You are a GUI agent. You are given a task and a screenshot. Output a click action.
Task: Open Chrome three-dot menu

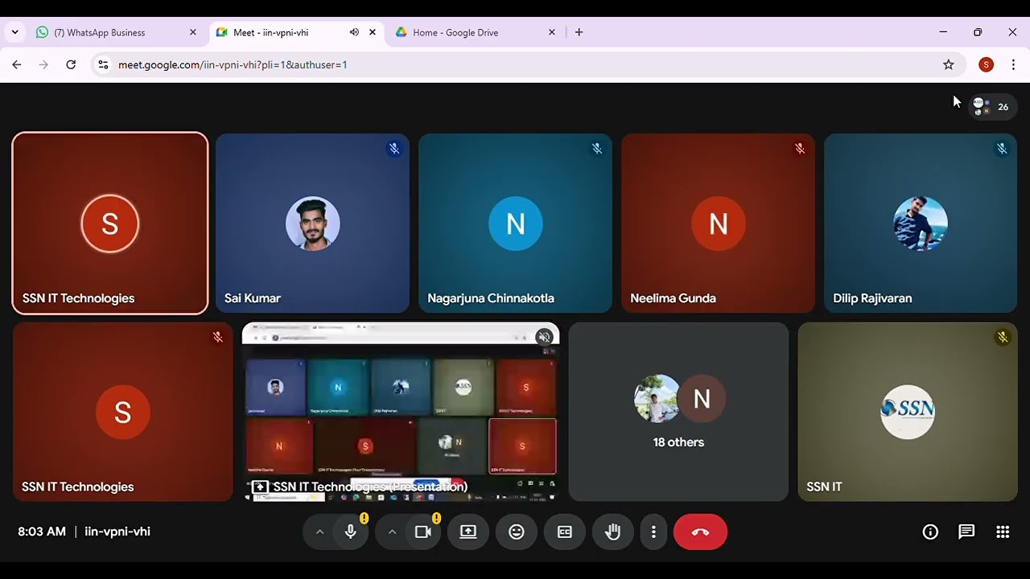(1013, 64)
